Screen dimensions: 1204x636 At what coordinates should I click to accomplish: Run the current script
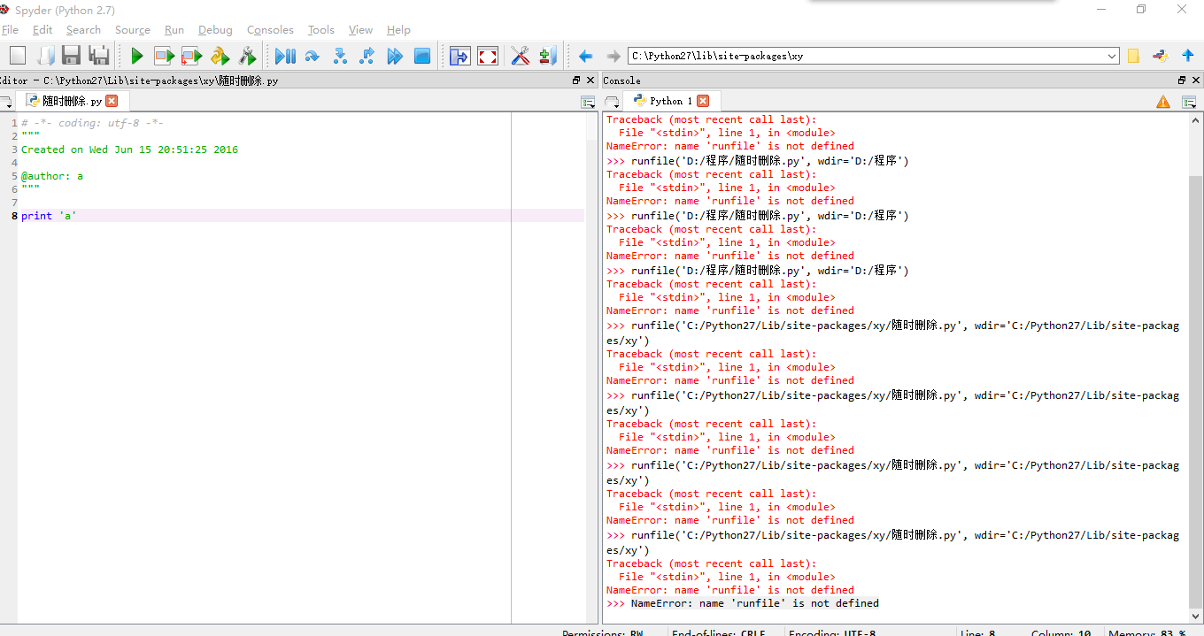[135, 56]
